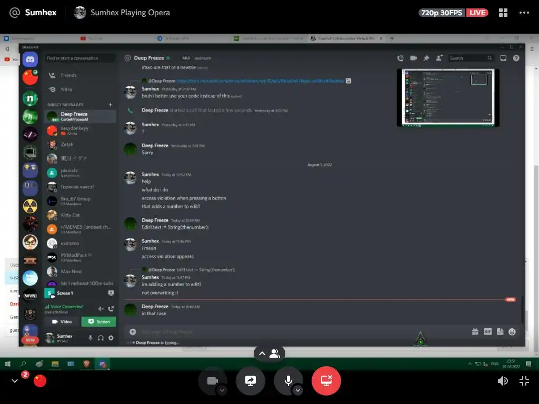Click the show members people icon

pos(275,353)
